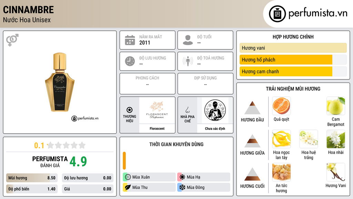
Task: Select the Mùa Thu season button
Action: 149,187
